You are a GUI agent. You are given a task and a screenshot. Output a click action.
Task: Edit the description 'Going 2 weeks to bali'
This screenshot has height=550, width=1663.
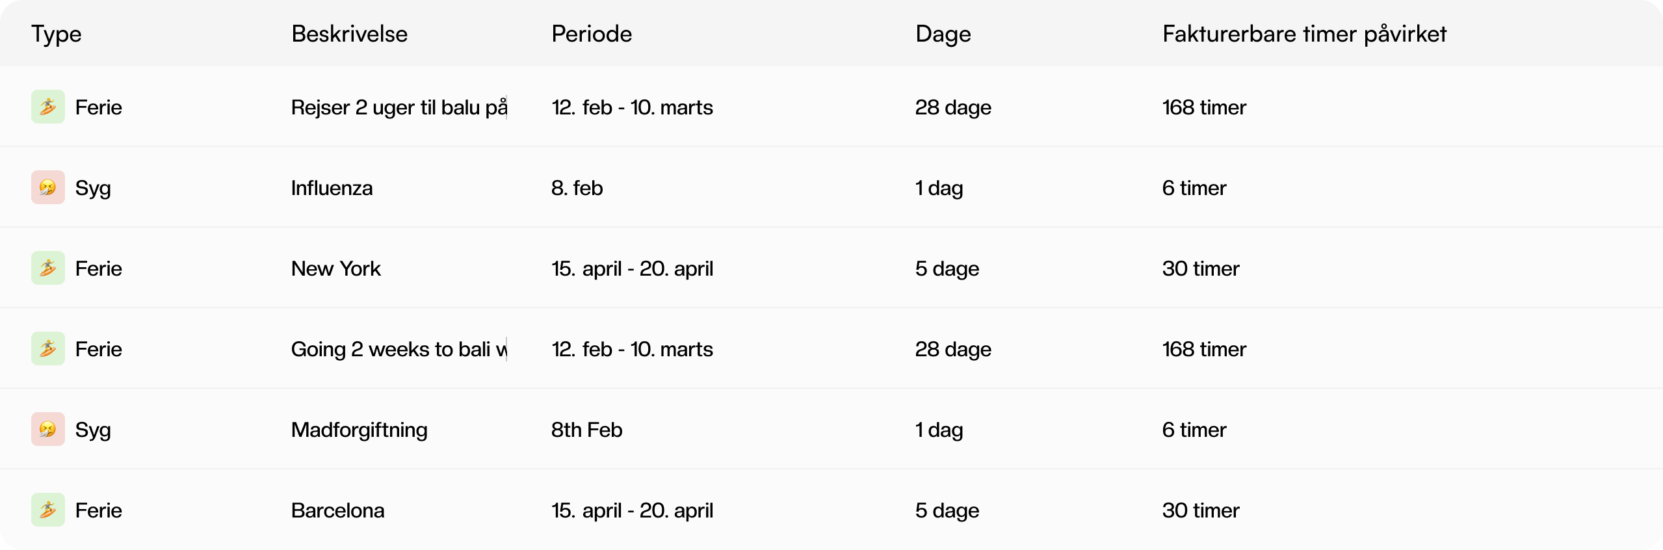click(x=399, y=348)
